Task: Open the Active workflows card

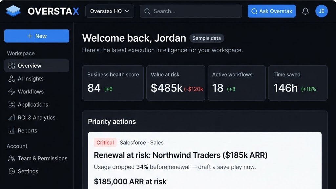Action: pyautogui.click(x=237, y=83)
